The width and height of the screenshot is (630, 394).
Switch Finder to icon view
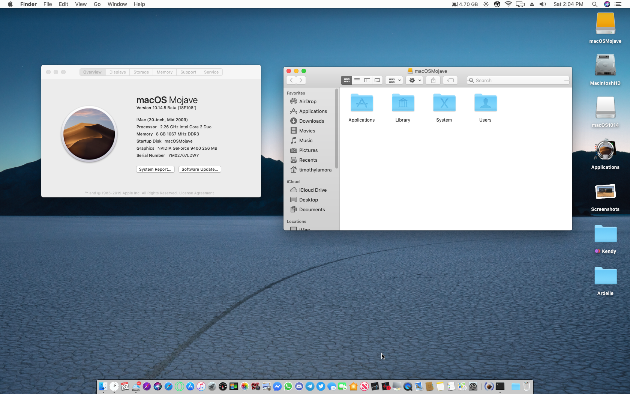(x=346, y=80)
